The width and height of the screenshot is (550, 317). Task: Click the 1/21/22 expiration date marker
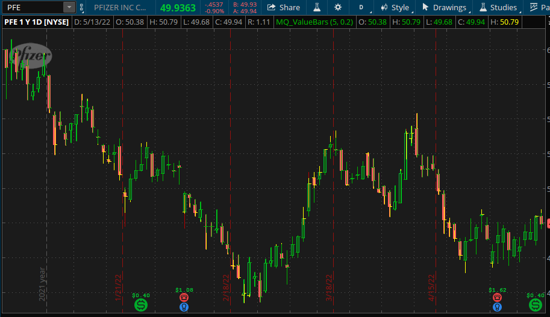click(x=118, y=288)
